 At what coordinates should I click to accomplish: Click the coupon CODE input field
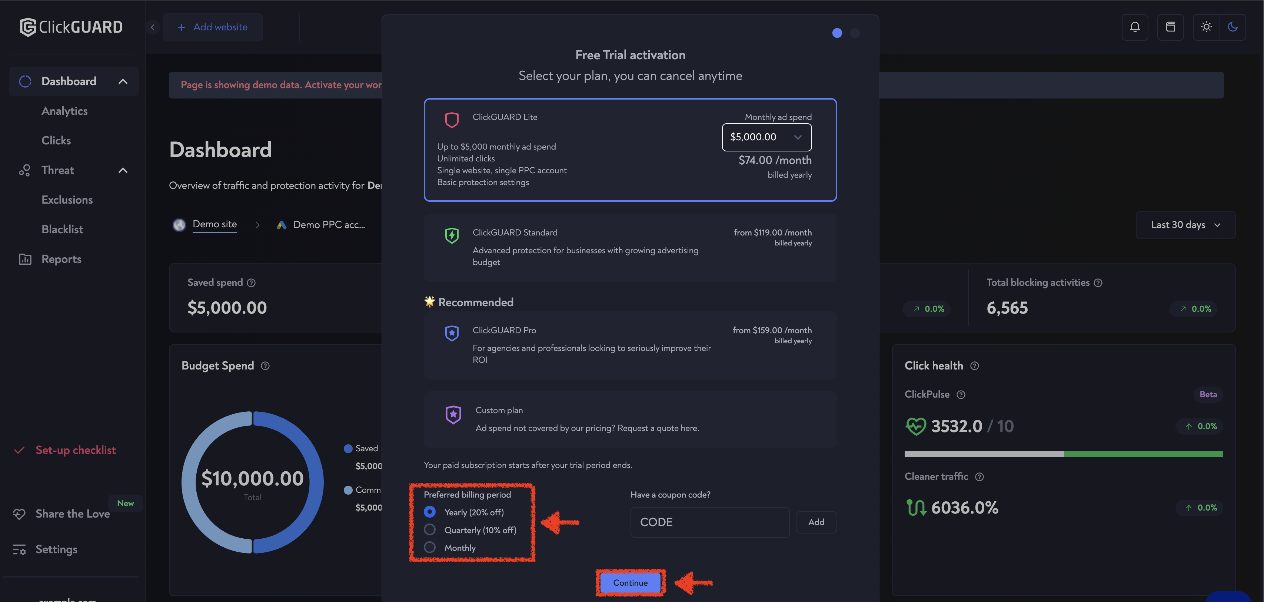[x=709, y=522]
